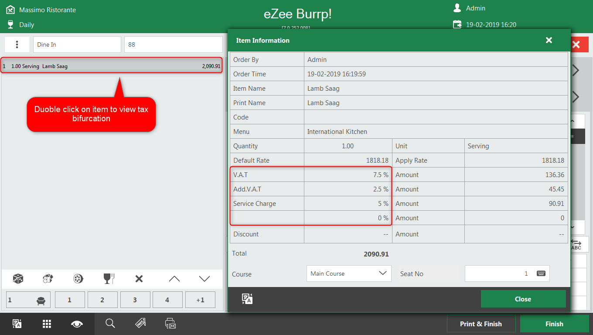
Task: Click the wine glass and fork icon
Action: point(109,279)
